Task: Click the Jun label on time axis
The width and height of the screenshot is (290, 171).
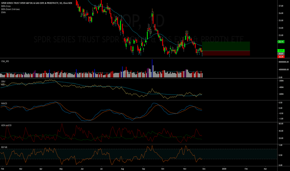Action: pos(82,169)
